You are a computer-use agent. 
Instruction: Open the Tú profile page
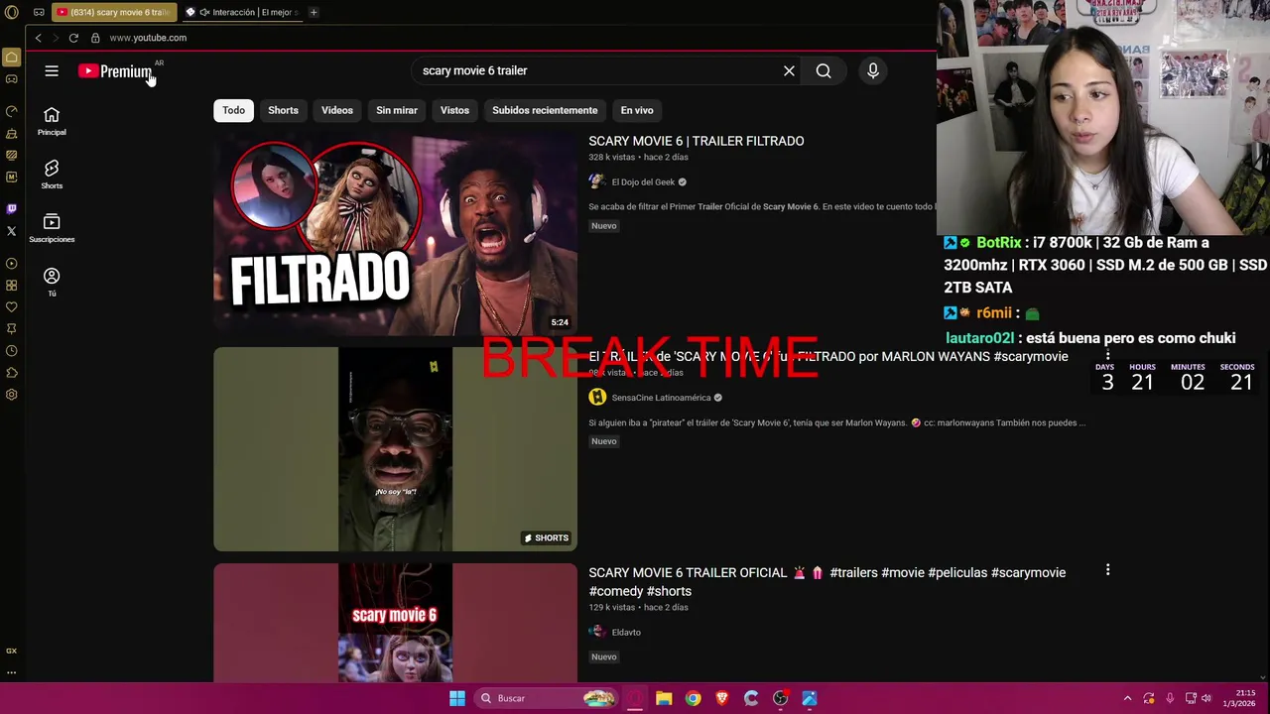[52, 282]
